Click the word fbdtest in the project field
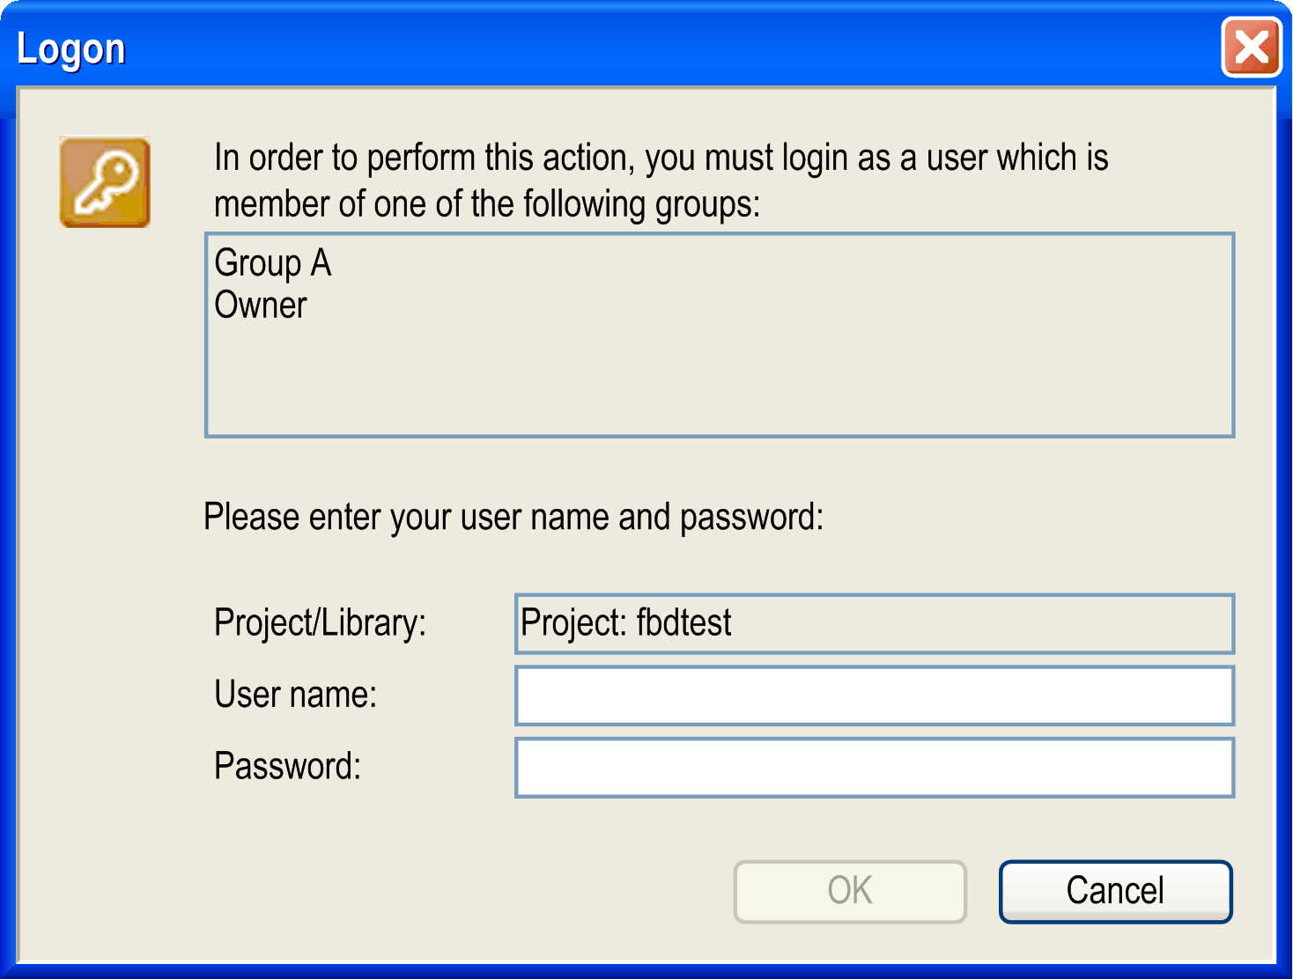This screenshot has height=979, width=1293. pyautogui.click(x=683, y=623)
